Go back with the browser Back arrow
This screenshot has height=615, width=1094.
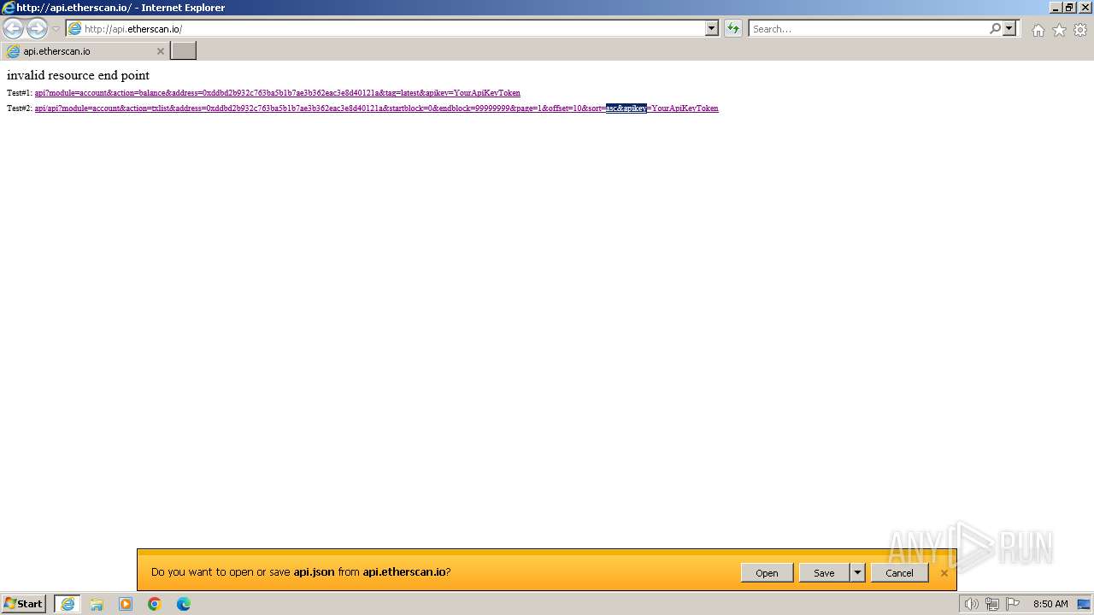coord(13,28)
